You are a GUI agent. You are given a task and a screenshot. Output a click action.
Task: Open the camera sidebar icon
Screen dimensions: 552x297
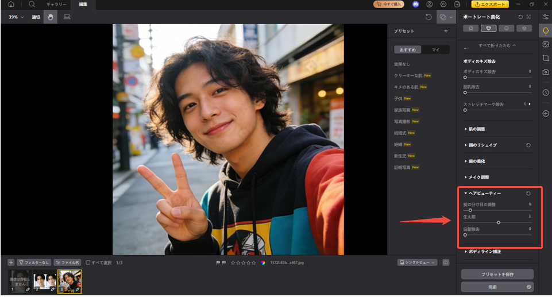[546, 72]
